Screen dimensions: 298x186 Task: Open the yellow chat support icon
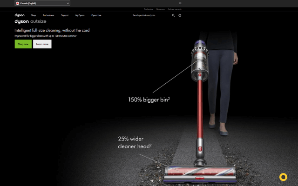click(x=283, y=177)
